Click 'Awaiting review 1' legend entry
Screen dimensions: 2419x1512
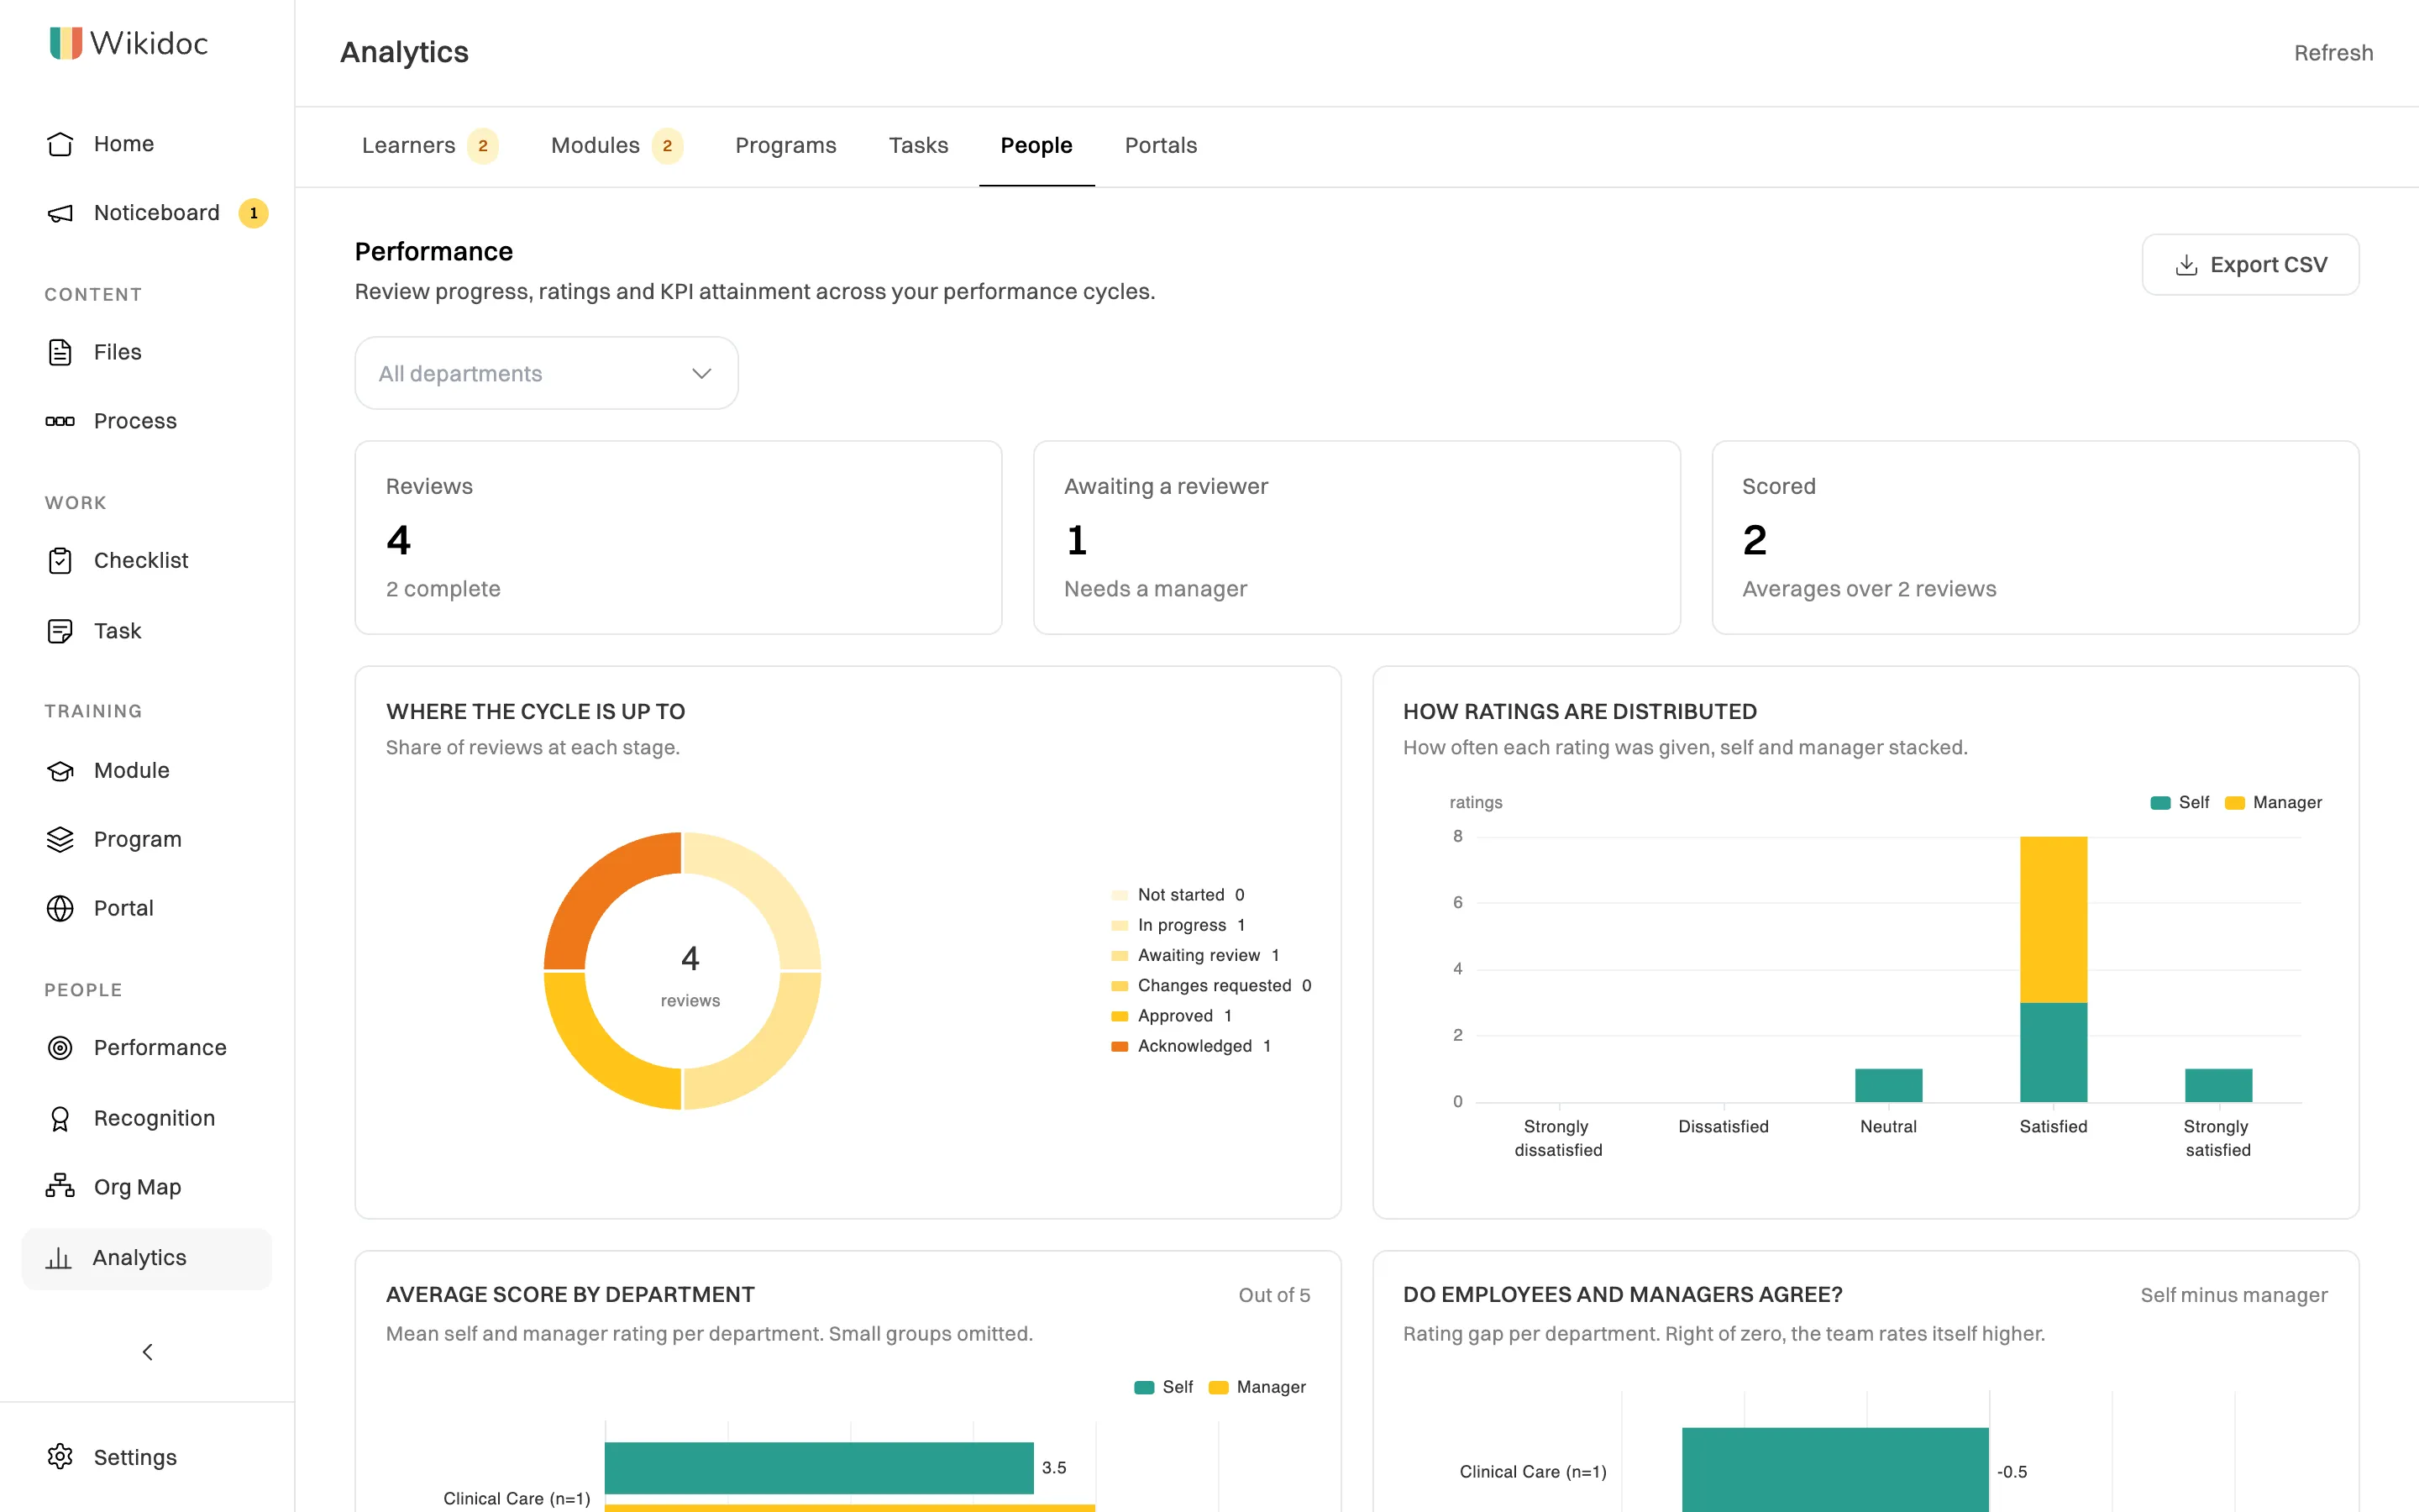coord(1195,956)
